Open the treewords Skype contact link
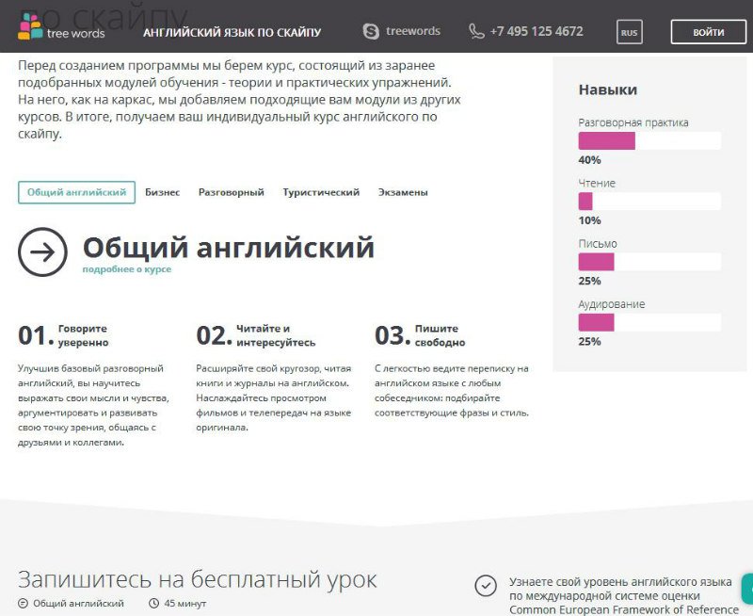 pyautogui.click(x=413, y=31)
